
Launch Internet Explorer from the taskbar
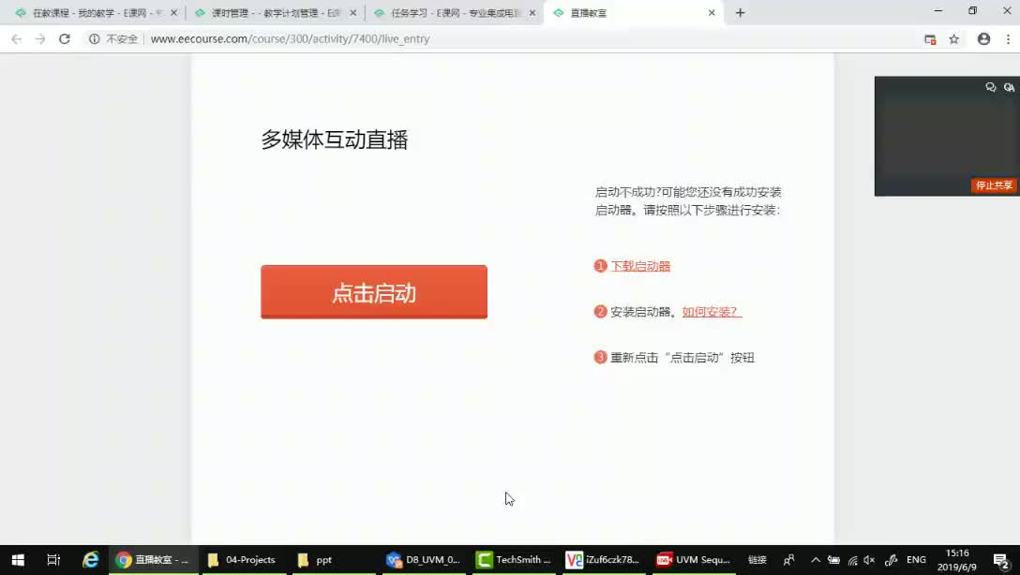(90, 559)
